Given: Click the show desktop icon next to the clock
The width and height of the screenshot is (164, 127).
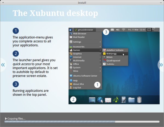Looking at the screenshot, I should click(149, 30).
